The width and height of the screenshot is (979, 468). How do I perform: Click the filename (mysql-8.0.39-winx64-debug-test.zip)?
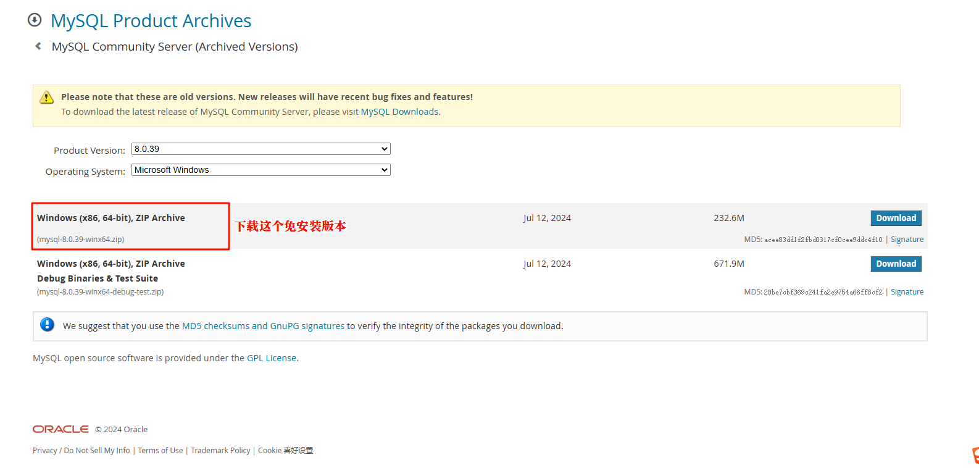pyautogui.click(x=100, y=292)
